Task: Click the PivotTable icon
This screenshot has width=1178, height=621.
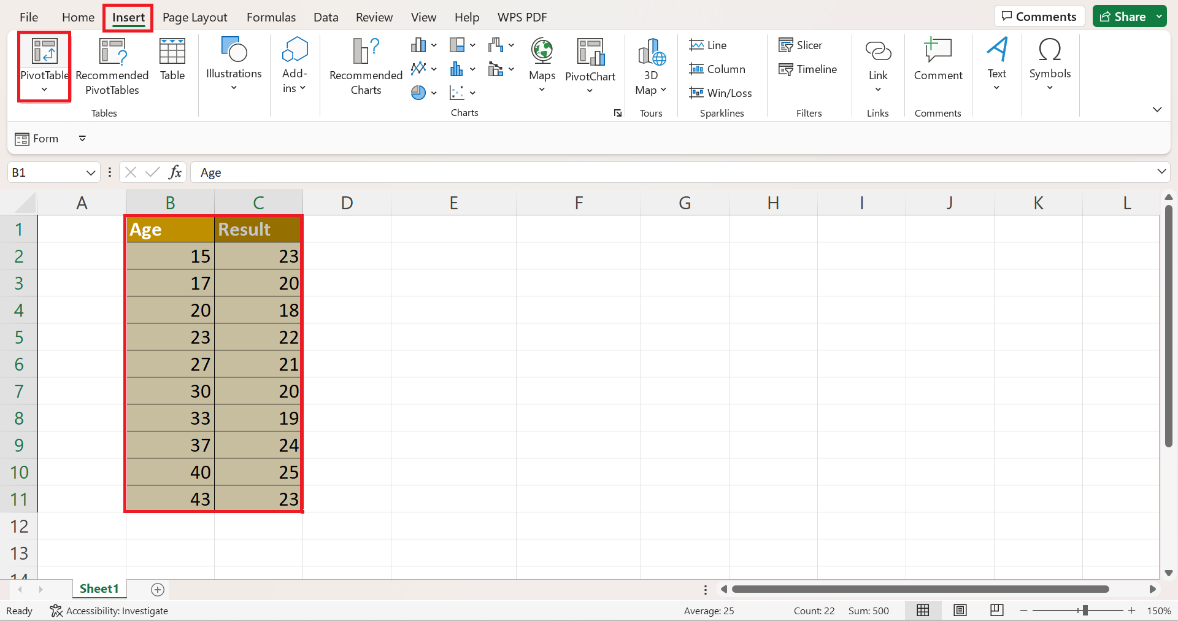Action: click(x=44, y=52)
